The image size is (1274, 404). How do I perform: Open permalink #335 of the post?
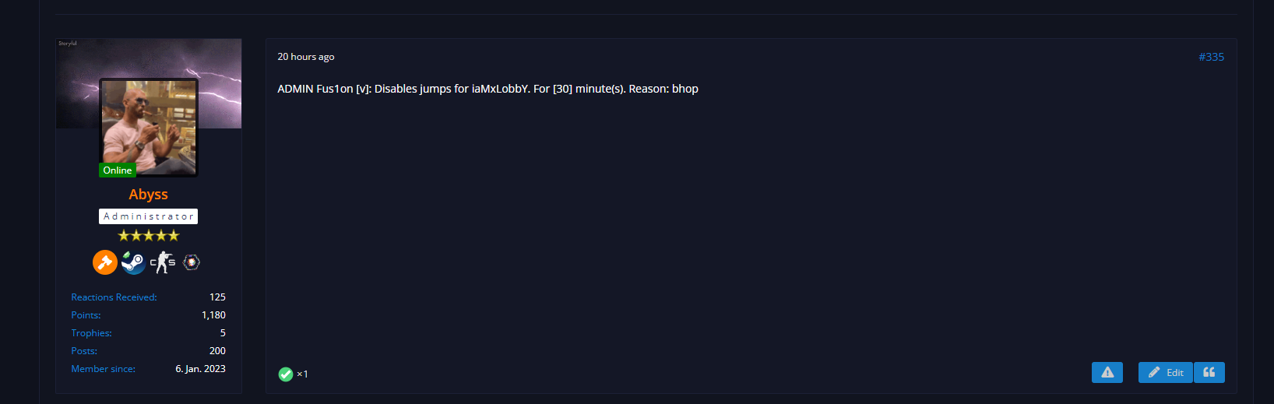1211,57
